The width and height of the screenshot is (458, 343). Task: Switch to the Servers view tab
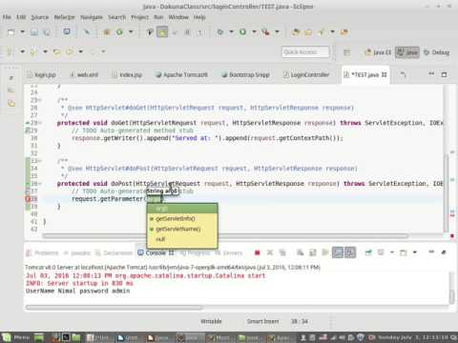point(229,253)
